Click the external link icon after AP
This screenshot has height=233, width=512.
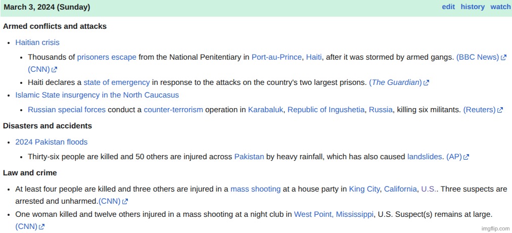[x=466, y=157]
